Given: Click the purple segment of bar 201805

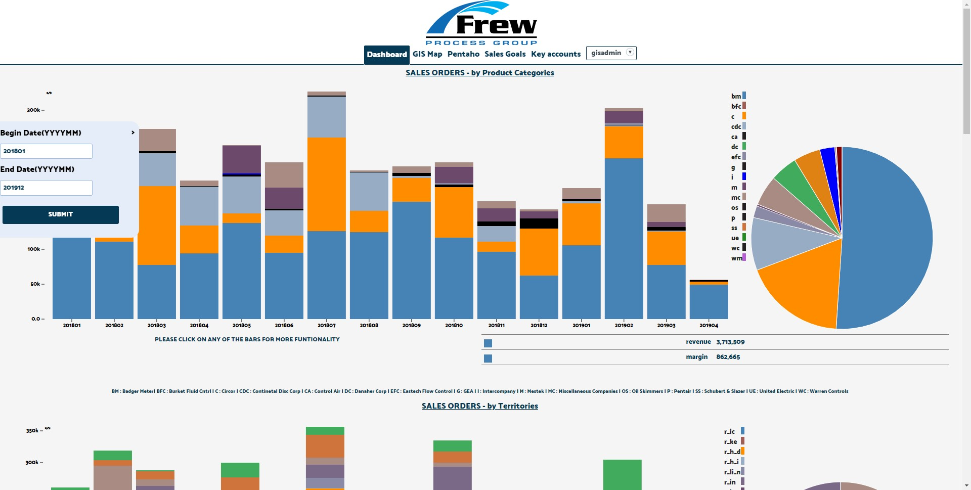Looking at the screenshot, I should click(242, 159).
